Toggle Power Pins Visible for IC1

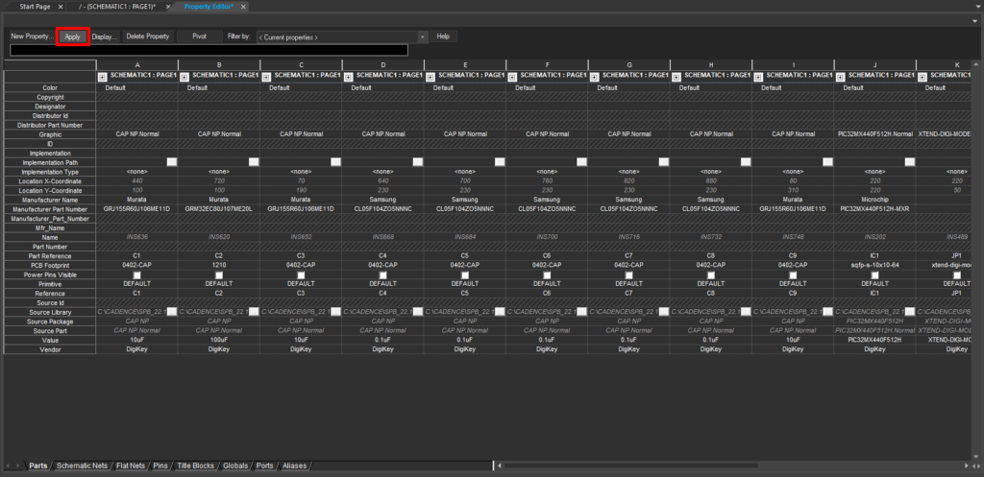(874, 275)
